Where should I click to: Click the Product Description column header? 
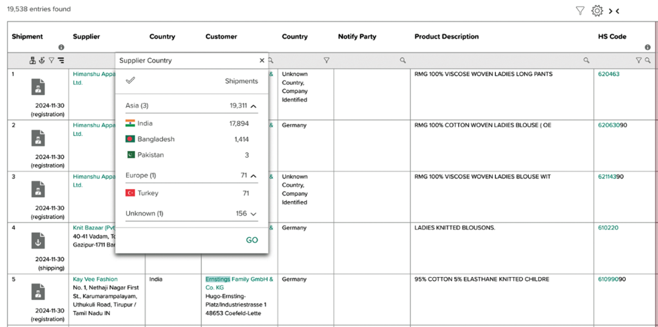click(x=446, y=37)
